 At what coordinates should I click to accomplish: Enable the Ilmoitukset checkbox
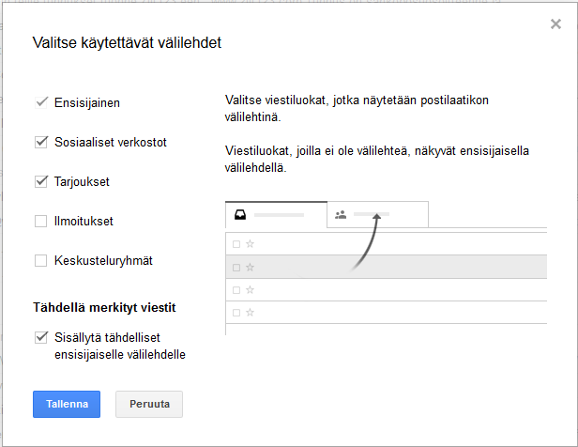(40, 222)
